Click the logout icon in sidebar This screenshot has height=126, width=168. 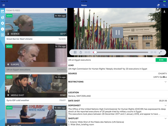click(2, 35)
